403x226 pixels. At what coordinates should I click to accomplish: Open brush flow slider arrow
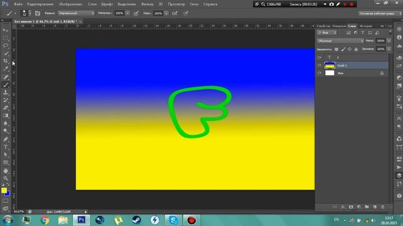(166, 13)
